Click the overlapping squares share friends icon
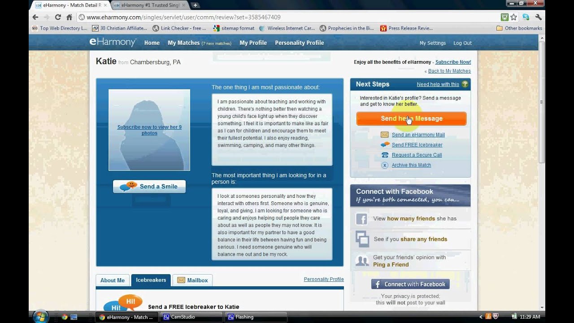This screenshot has width=574, height=323. click(362, 239)
